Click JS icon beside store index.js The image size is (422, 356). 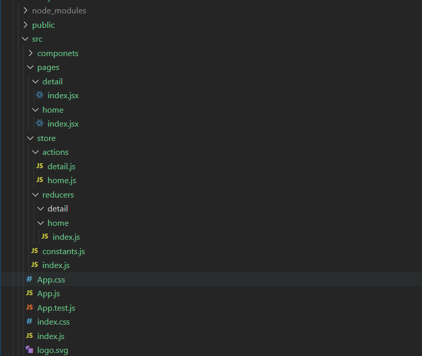(x=35, y=265)
